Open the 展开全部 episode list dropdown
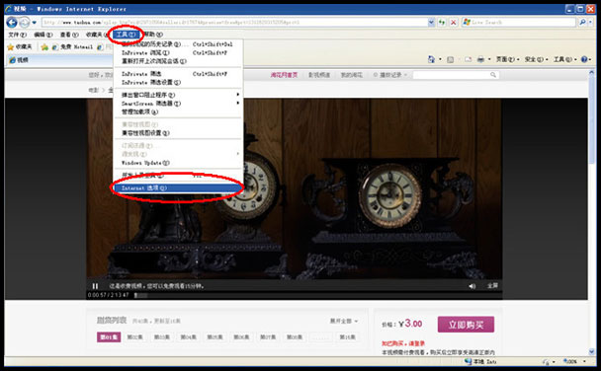The image size is (601, 371). coord(344,321)
